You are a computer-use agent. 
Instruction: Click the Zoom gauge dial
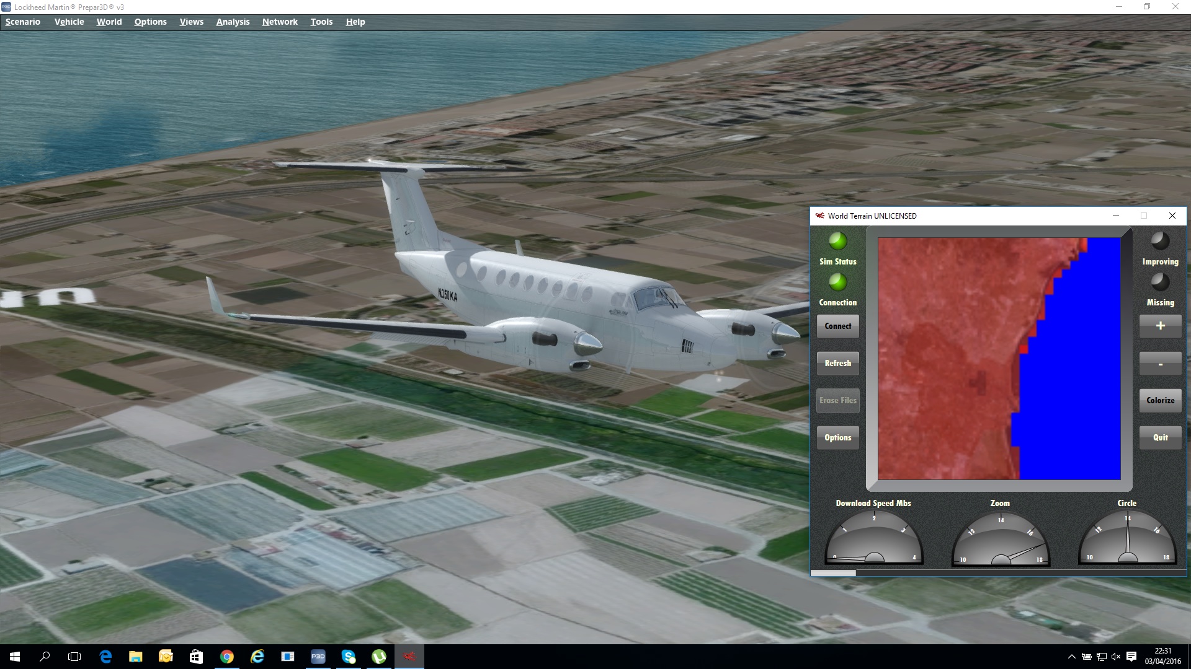pyautogui.click(x=1001, y=538)
